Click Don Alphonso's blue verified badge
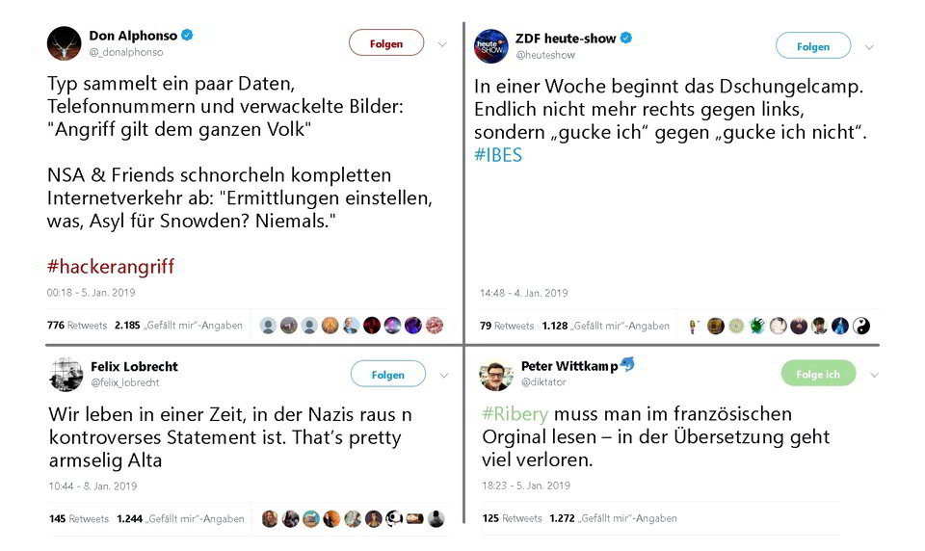The width and height of the screenshot is (925, 551). (187, 35)
